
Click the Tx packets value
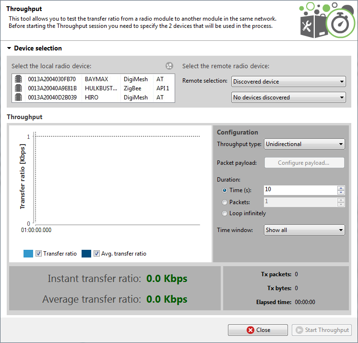(297, 274)
